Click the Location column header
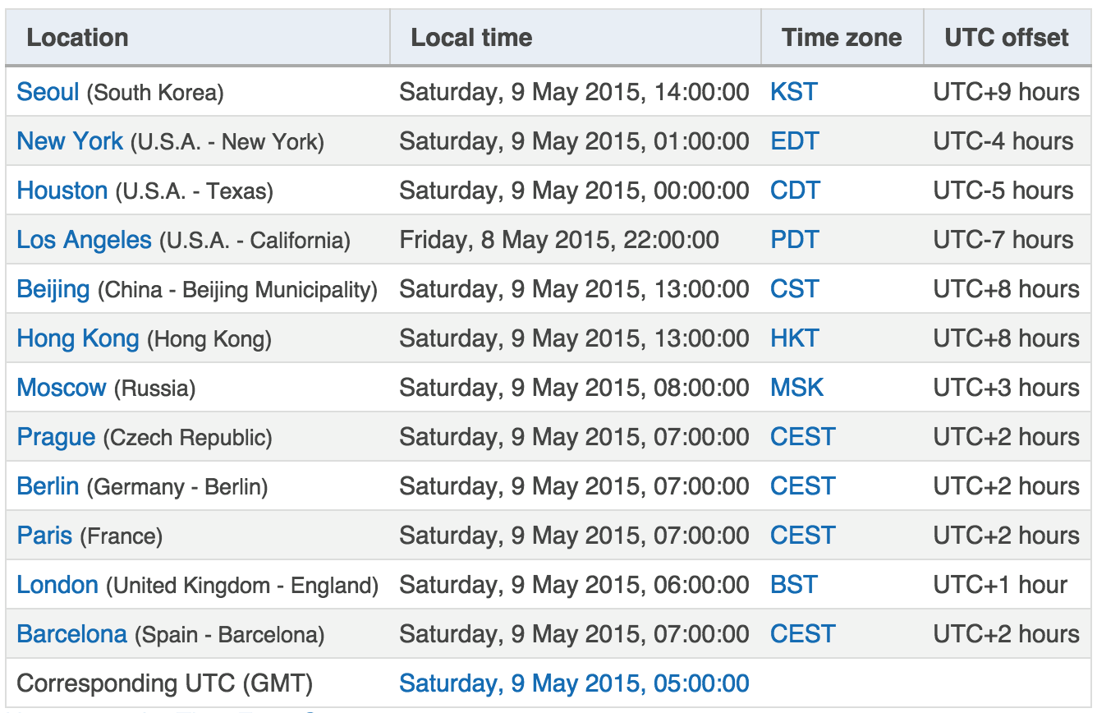 click(77, 38)
